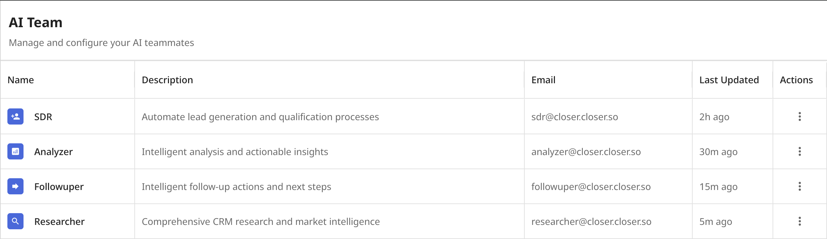Click the Email column header

tap(543, 80)
